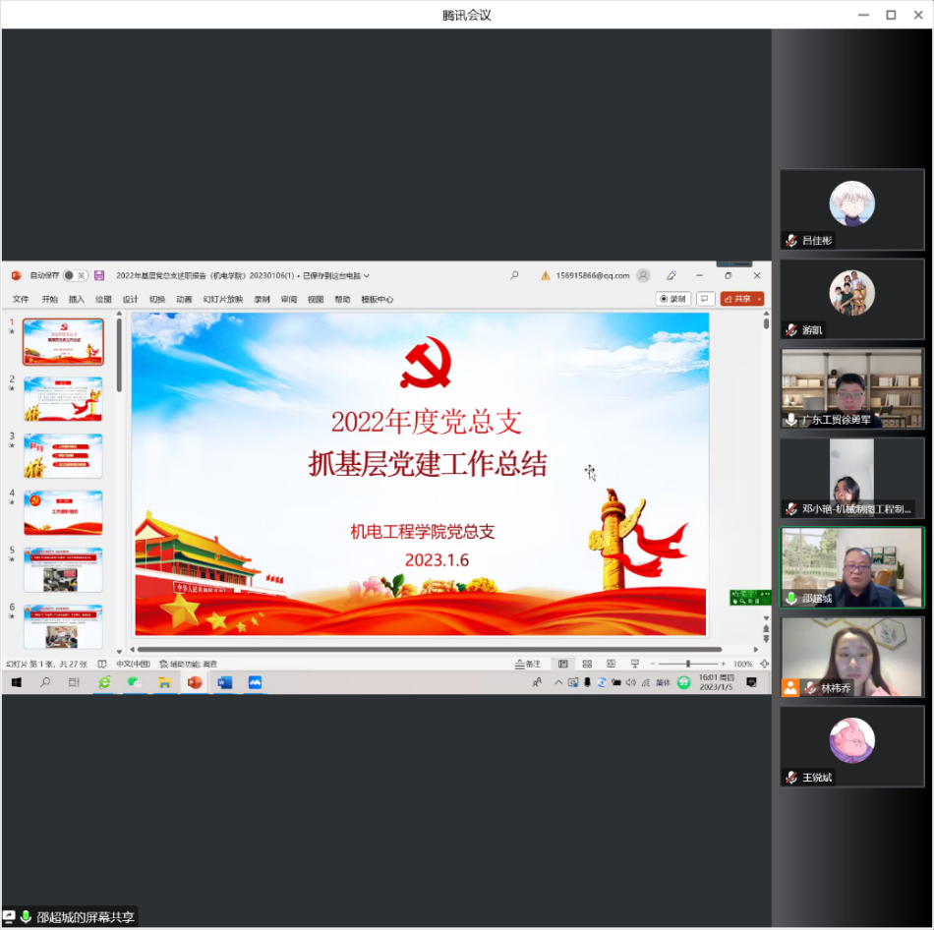Viewport: 934px width, 930px height.
Task: Switch to the 幻灯片放映 (Slide Show) tab
Action: [223, 299]
